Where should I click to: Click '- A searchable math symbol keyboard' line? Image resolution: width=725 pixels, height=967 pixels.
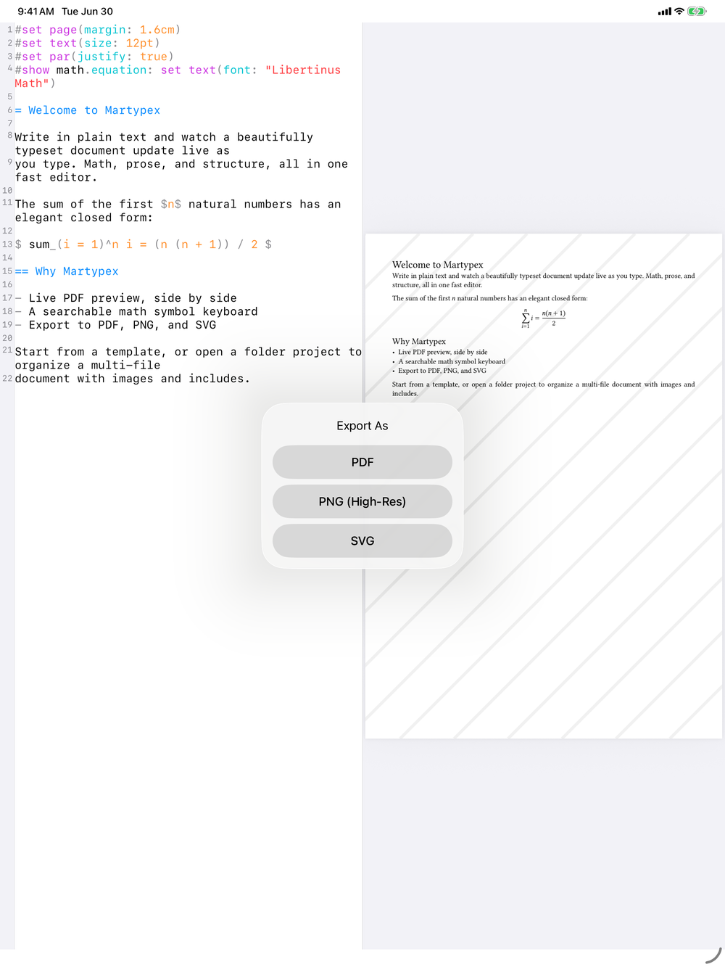pos(136,311)
